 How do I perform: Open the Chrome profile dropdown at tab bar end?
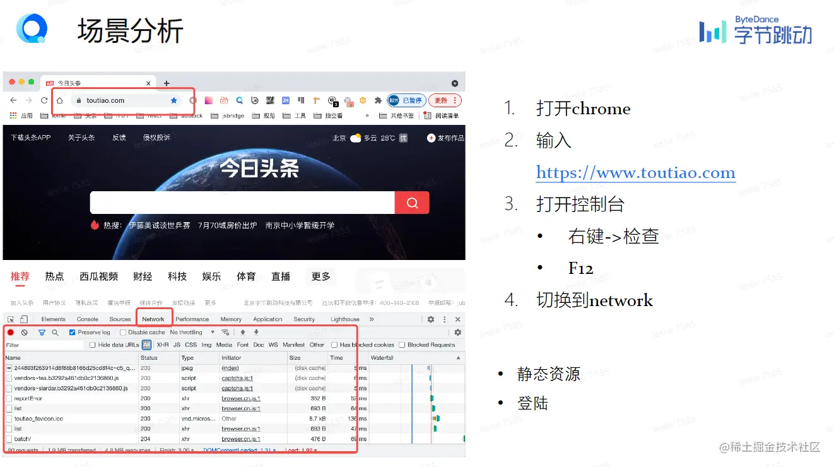(455, 83)
